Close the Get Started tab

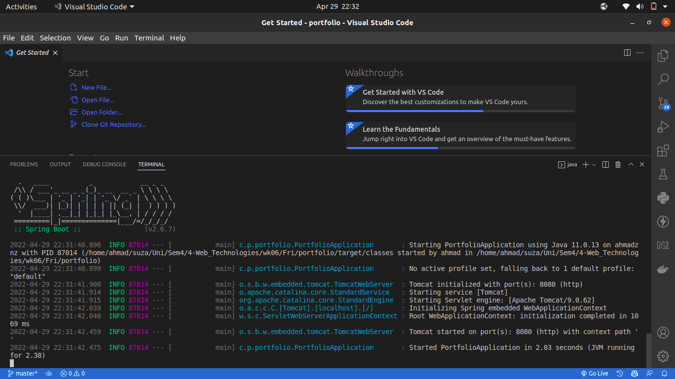click(x=55, y=53)
